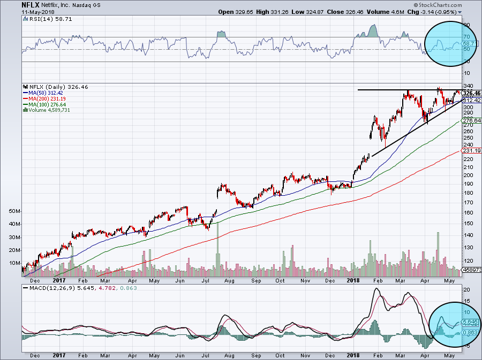The width and height of the screenshot is (482, 360).
Task: Click the date '11-May-2018'
Action: coord(38,12)
